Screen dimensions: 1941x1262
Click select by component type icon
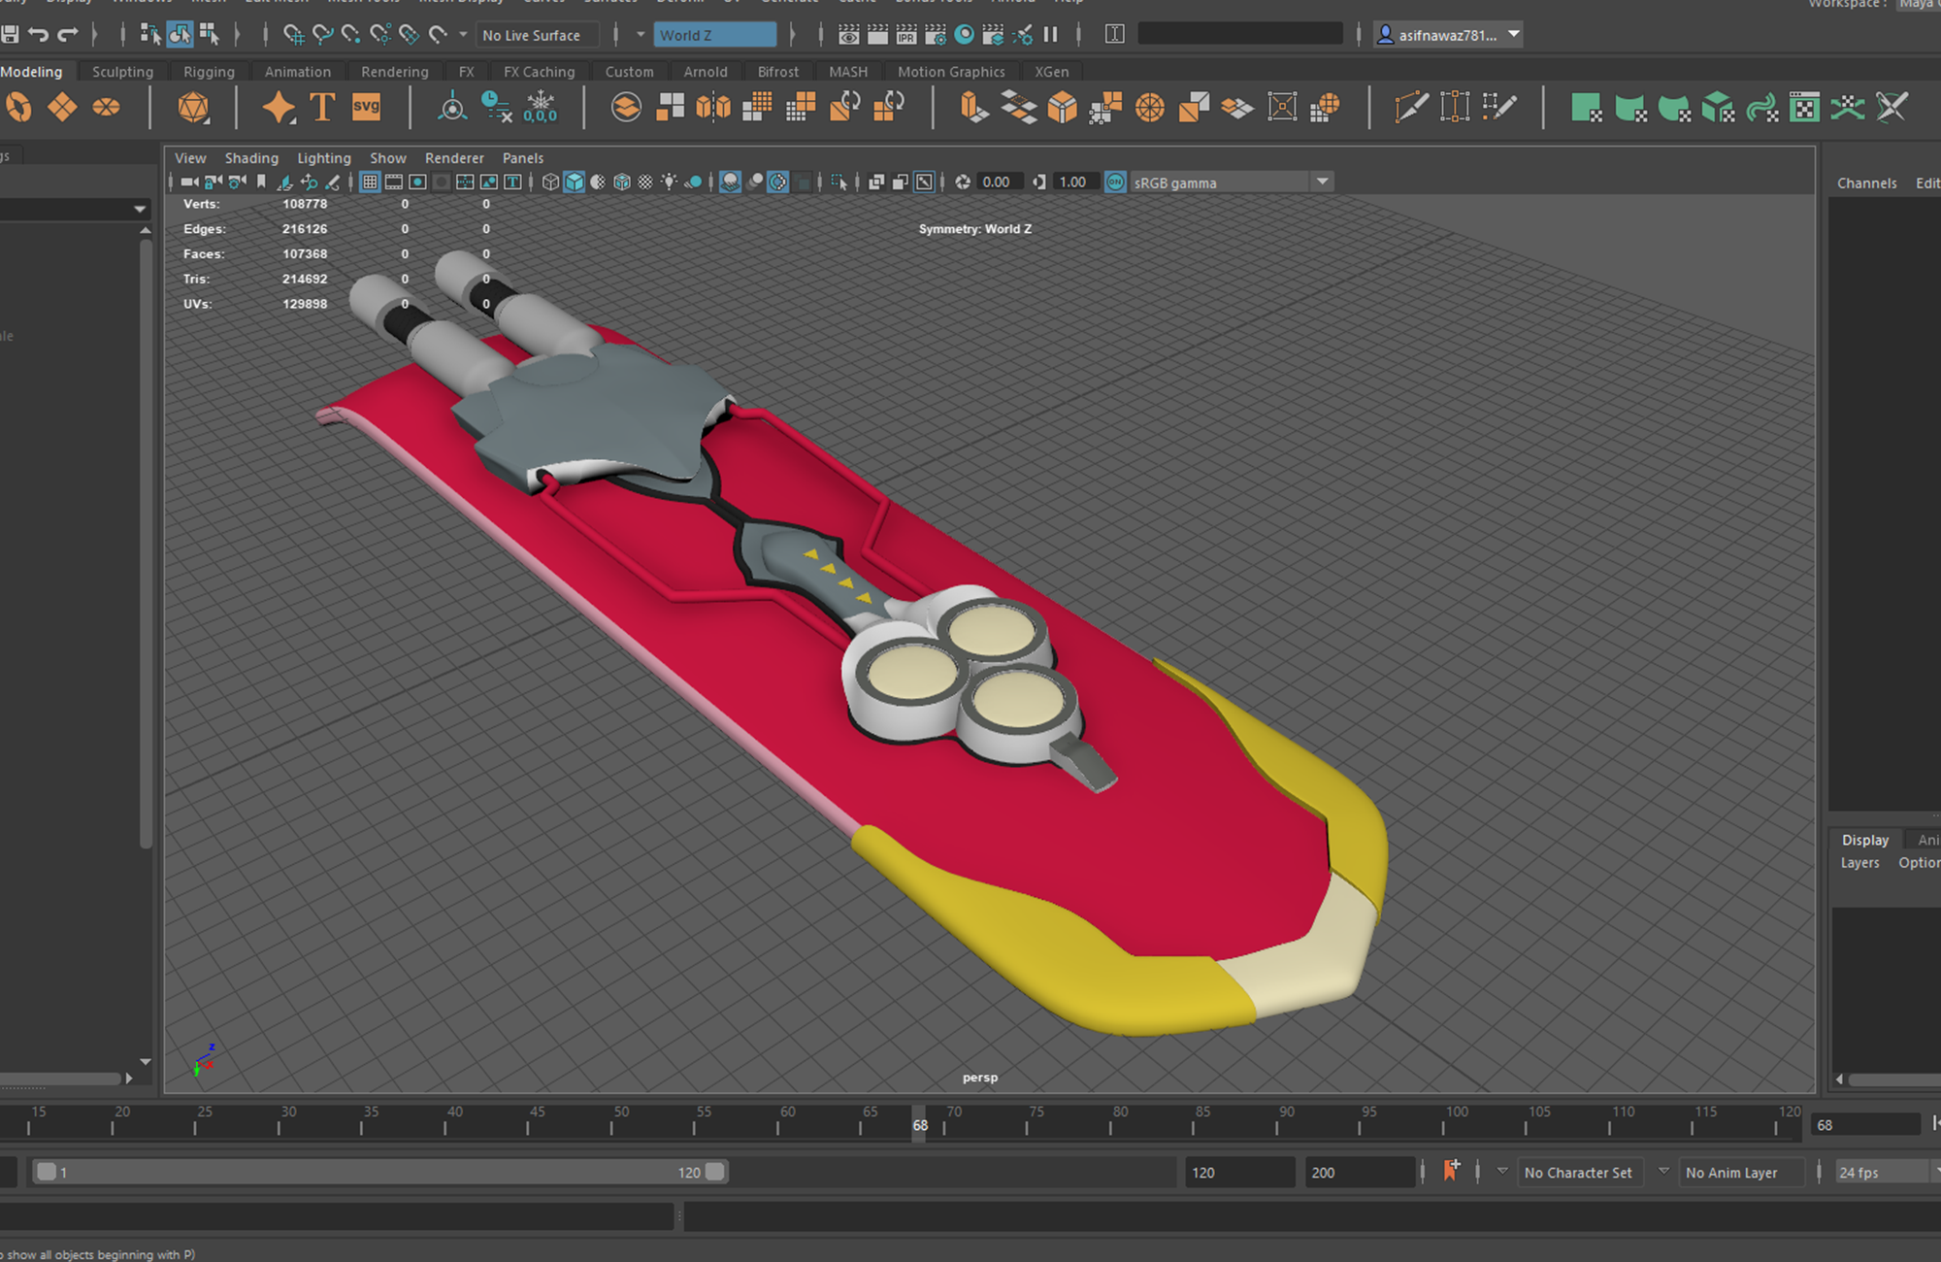pyautogui.click(x=209, y=35)
